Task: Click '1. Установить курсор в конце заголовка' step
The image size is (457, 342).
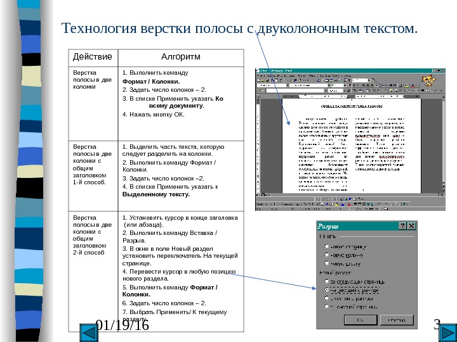Action: tap(180, 221)
